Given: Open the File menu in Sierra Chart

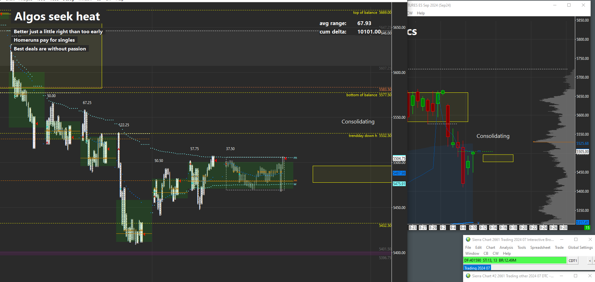Looking at the screenshot, I should point(468,248).
